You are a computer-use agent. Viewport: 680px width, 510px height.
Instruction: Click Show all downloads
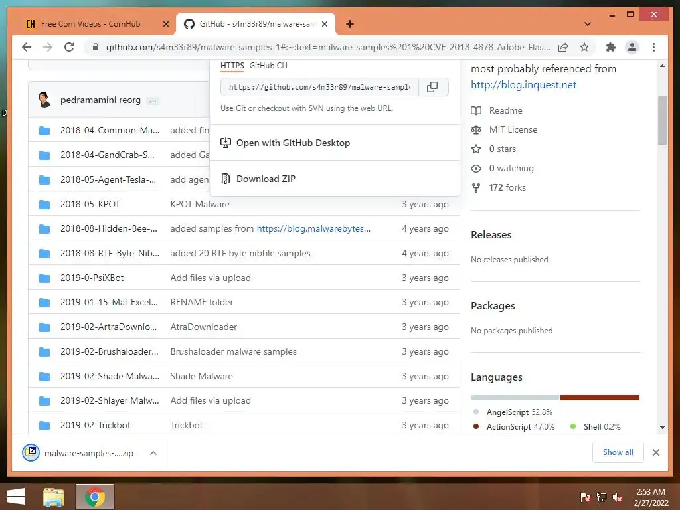pyautogui.click(x=618, y=452)
